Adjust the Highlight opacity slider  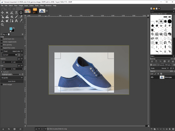point(13,74)
